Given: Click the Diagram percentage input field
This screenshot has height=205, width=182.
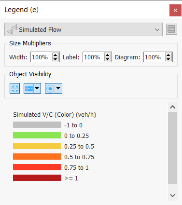Looking at the screenshot, I should (x=154, y=57).
